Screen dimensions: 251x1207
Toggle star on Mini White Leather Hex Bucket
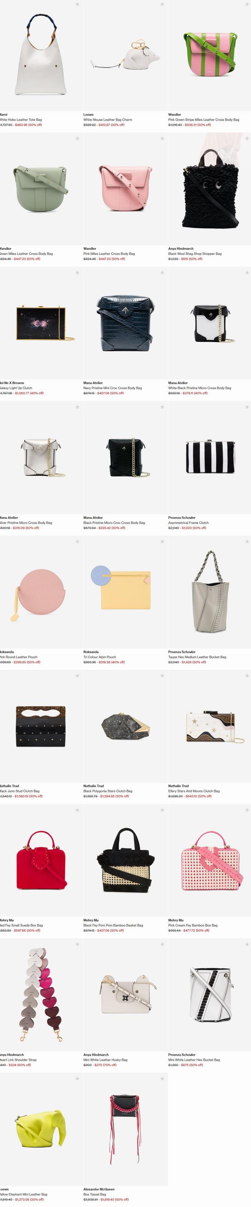247,944
